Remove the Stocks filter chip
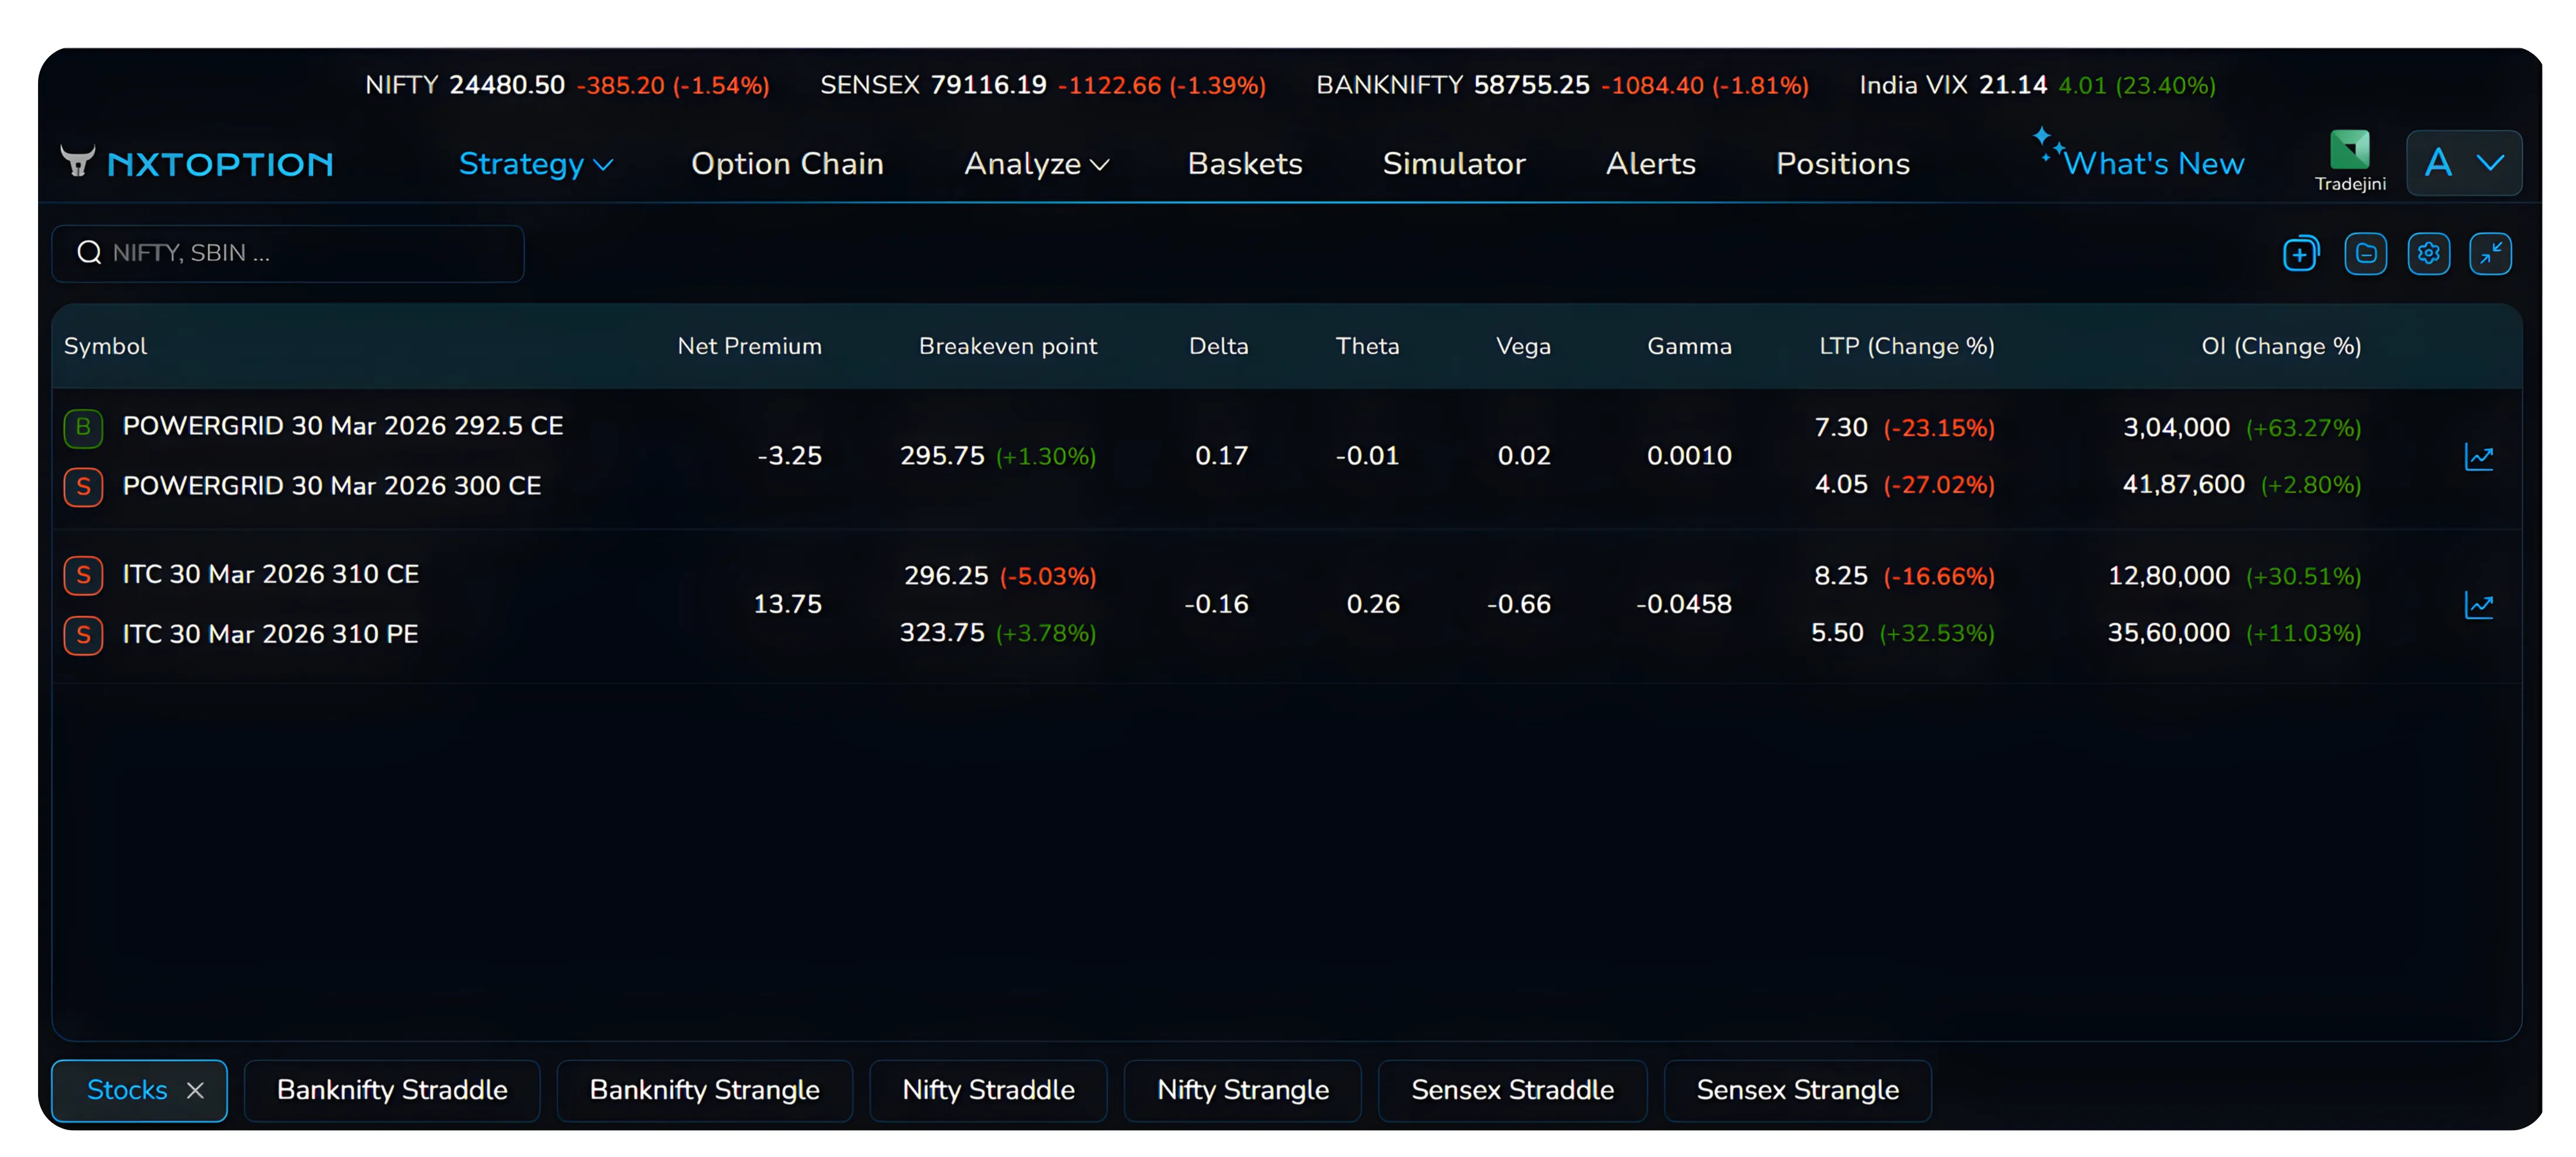 click(196, 1090)
